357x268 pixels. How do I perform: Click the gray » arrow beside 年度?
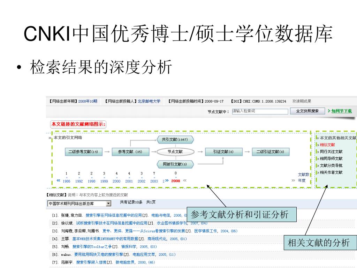pyautogui.click(x=293, y=180)
